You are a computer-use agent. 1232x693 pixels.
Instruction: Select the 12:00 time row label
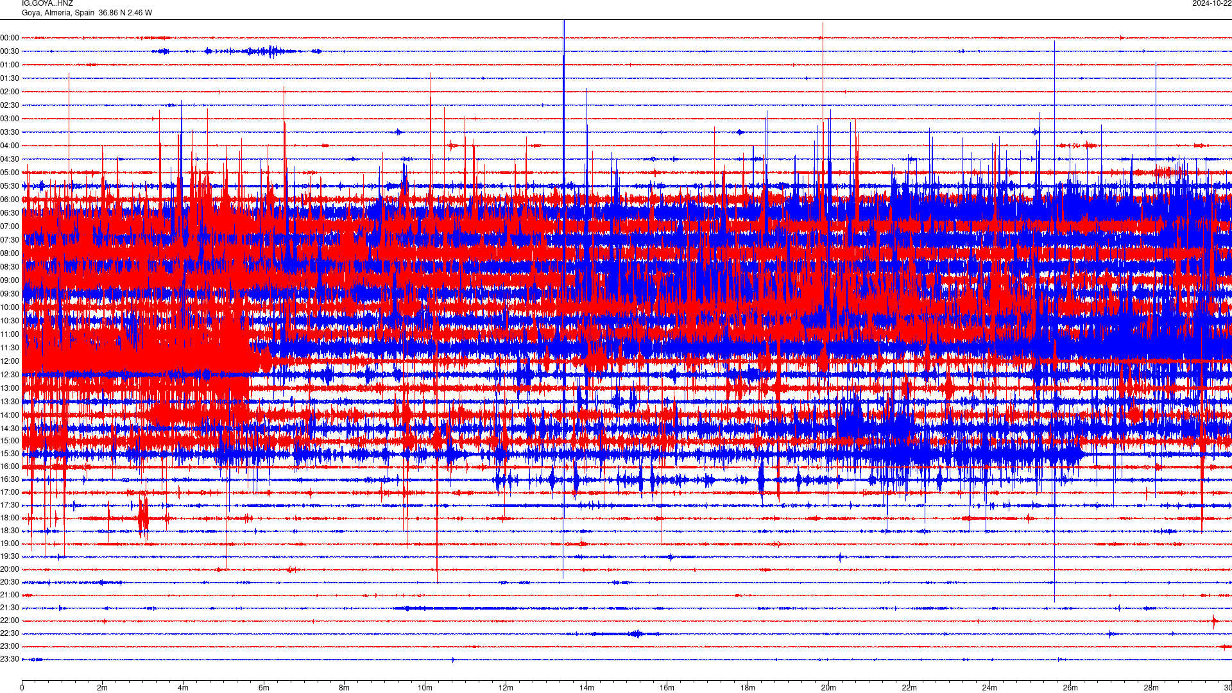10,361
